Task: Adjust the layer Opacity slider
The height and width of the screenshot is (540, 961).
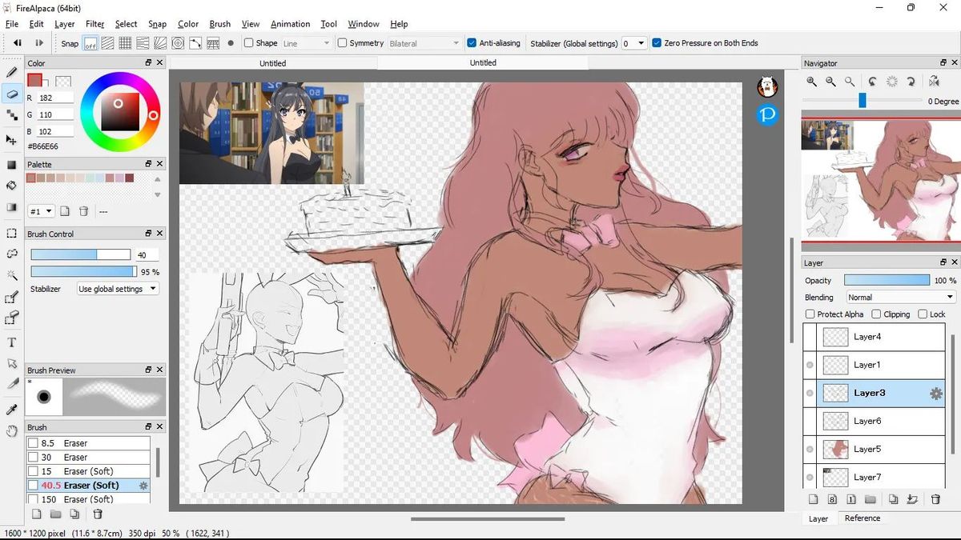Action: tap(887, 281)
